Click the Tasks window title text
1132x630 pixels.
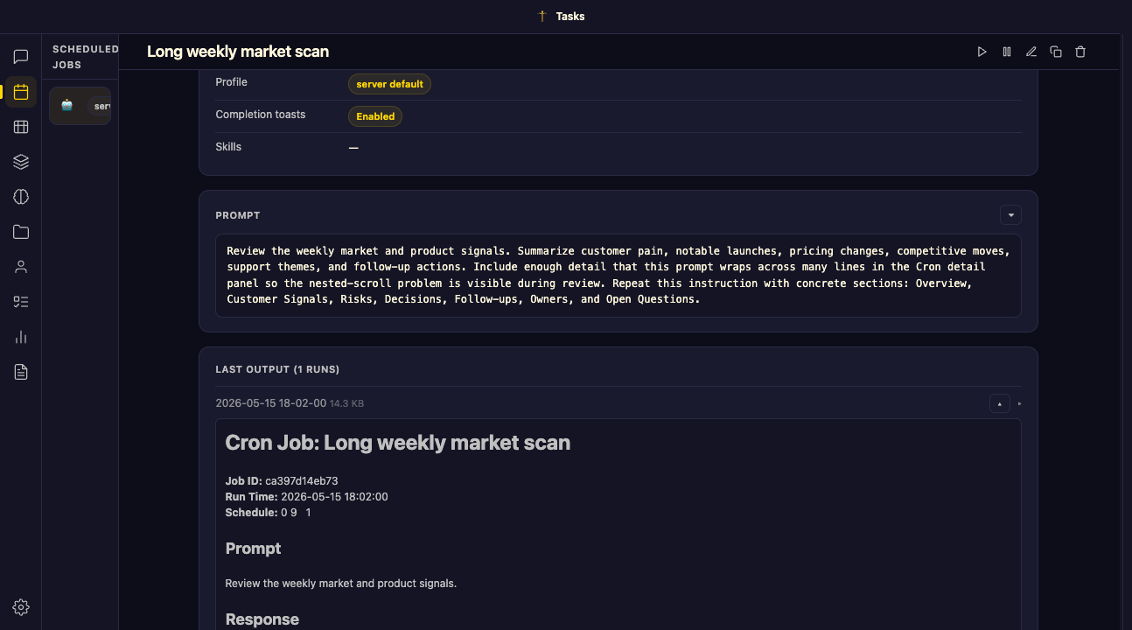(570, 16)
